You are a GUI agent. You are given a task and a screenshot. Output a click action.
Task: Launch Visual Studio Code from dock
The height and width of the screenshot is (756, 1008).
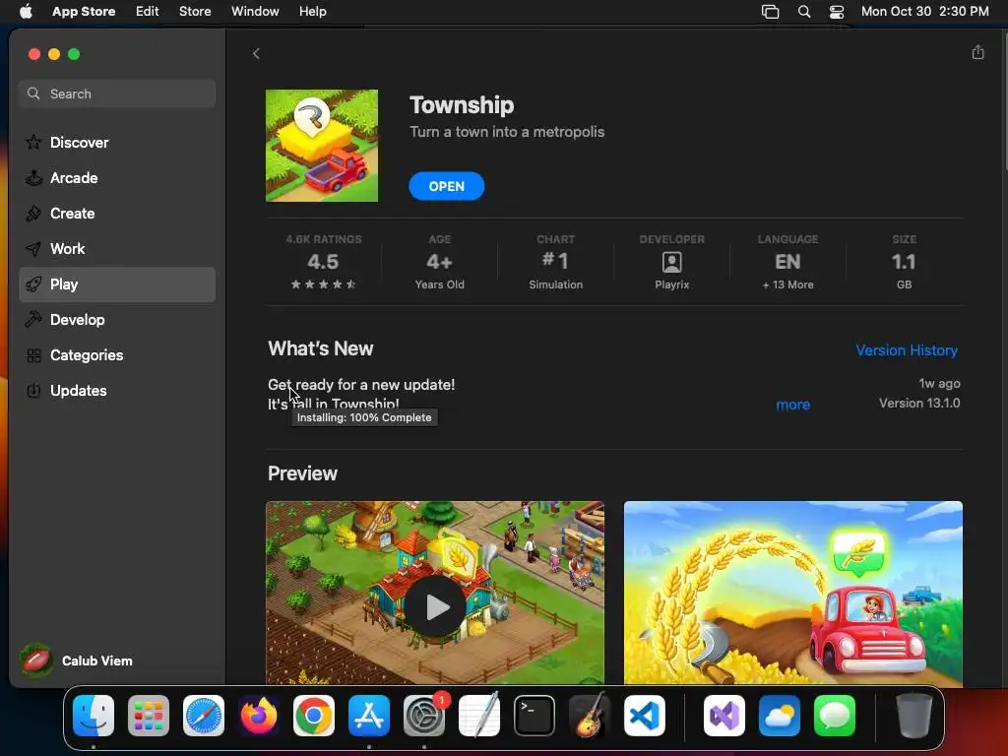click(645, 716)
